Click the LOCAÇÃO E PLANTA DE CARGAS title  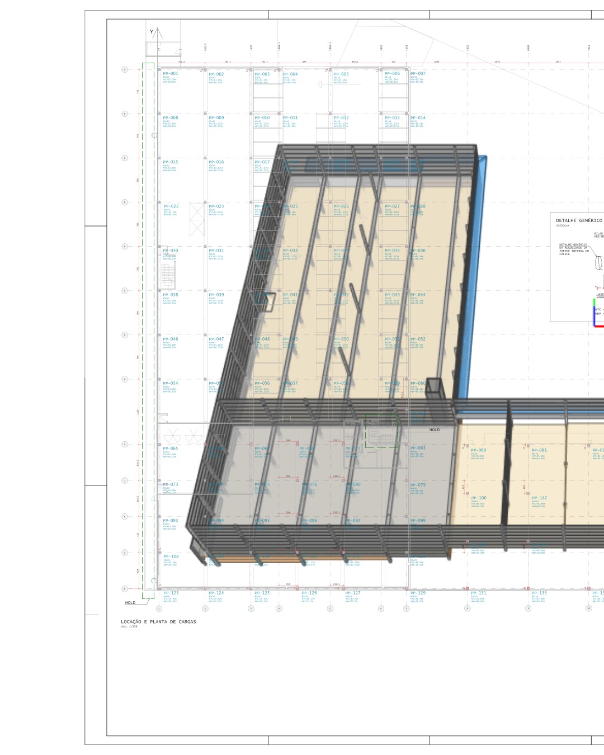point(158,622)
